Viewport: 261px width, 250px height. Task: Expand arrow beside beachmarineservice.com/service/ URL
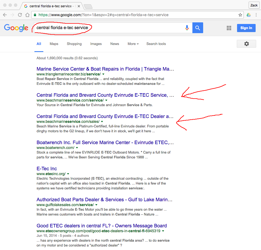click(106, 100)
